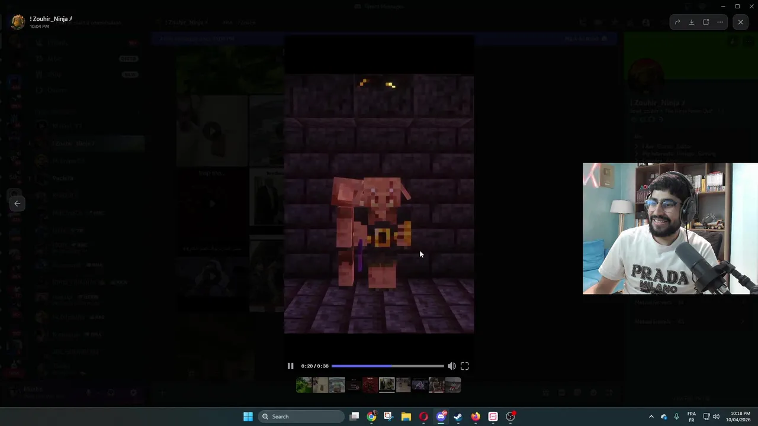Open the display/network tray icon
This screenshot has width=758, height=426.
(x=706, y=417)
